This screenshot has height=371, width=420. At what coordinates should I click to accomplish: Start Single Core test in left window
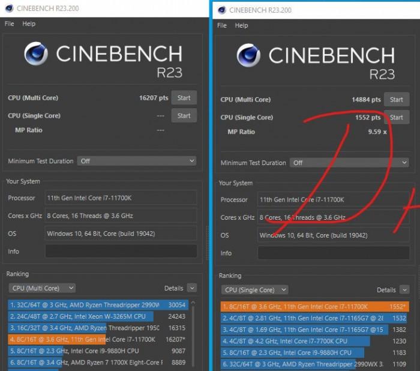click(x=184, y=115)
